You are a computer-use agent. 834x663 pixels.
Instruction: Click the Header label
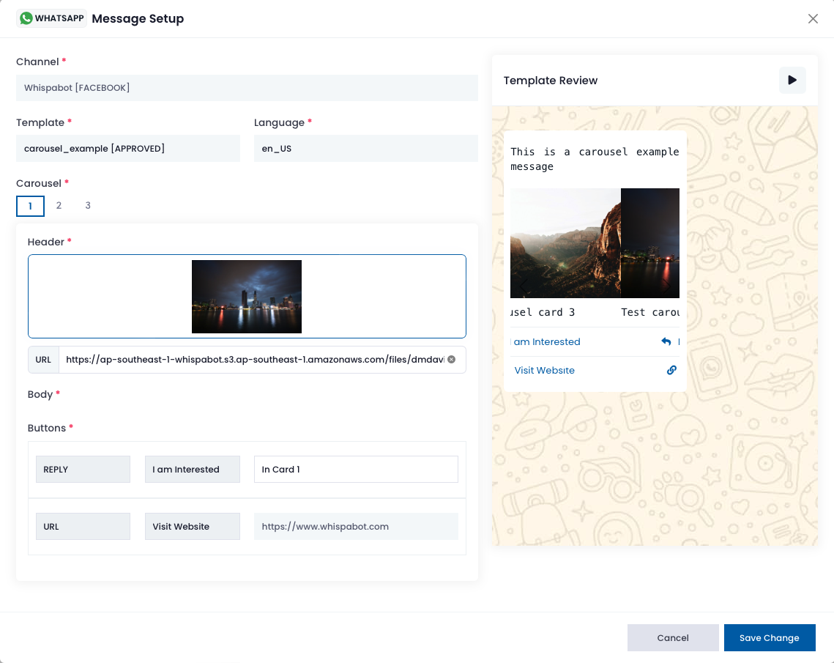click(x=45, y=242)
